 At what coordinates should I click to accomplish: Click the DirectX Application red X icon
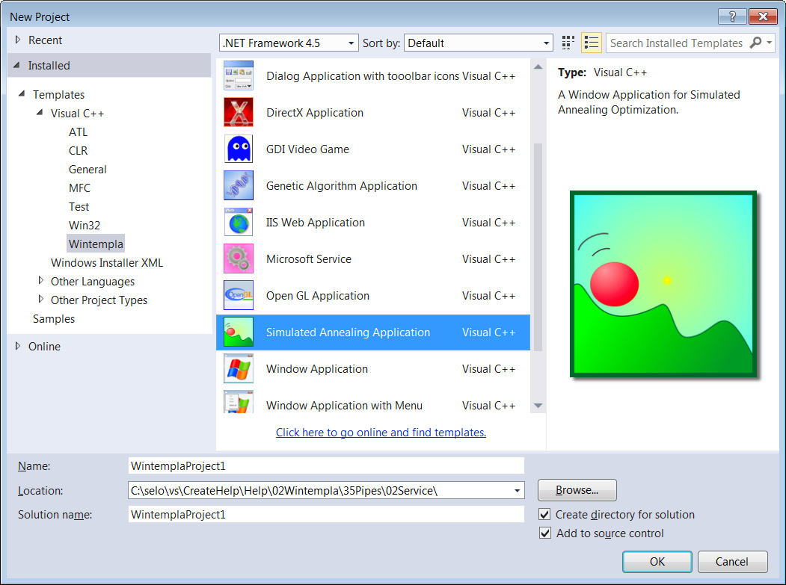pos(238,112)
